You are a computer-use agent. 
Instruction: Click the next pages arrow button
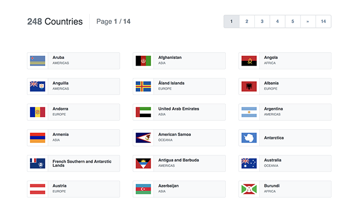308,21
